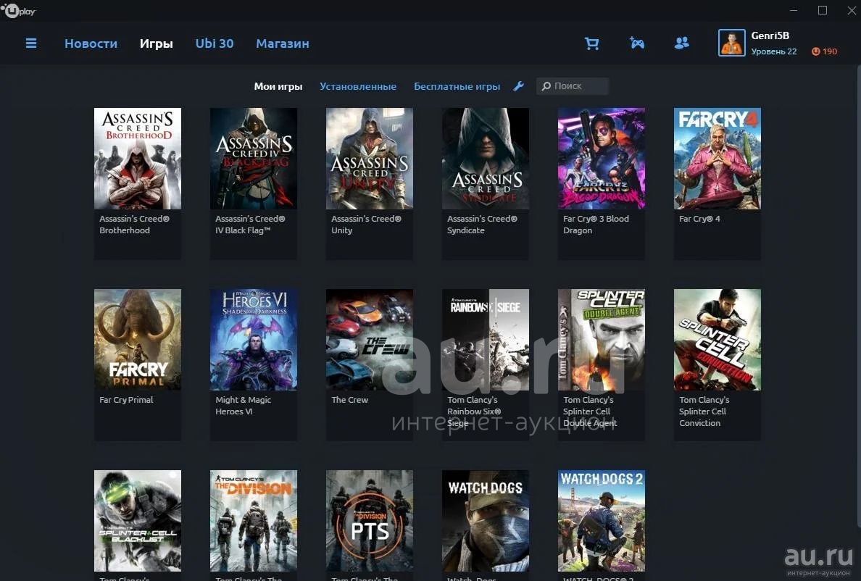Image resolution: width=861 pixels, height=581 pixels.
Task: Open the shopping cart
Action: (x=592, y=43)
